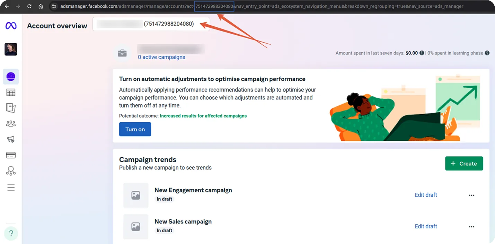The height and width of the screenshot is (244, 495).
Task: Open options menu for New Engagement campaign
Action: tap(471, 195)
